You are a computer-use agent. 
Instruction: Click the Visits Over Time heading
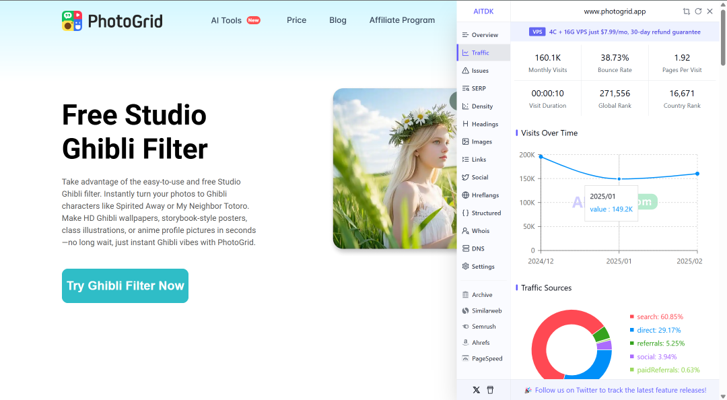click(x=549, y=133)
